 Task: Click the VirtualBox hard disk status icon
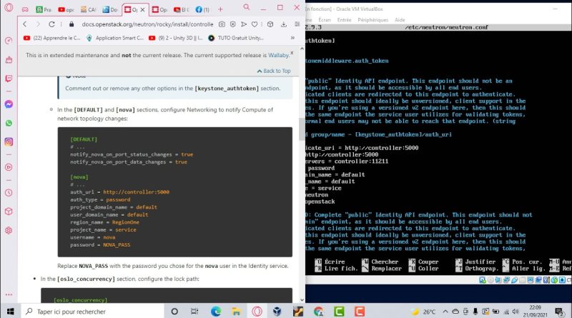tap(482, 280)
